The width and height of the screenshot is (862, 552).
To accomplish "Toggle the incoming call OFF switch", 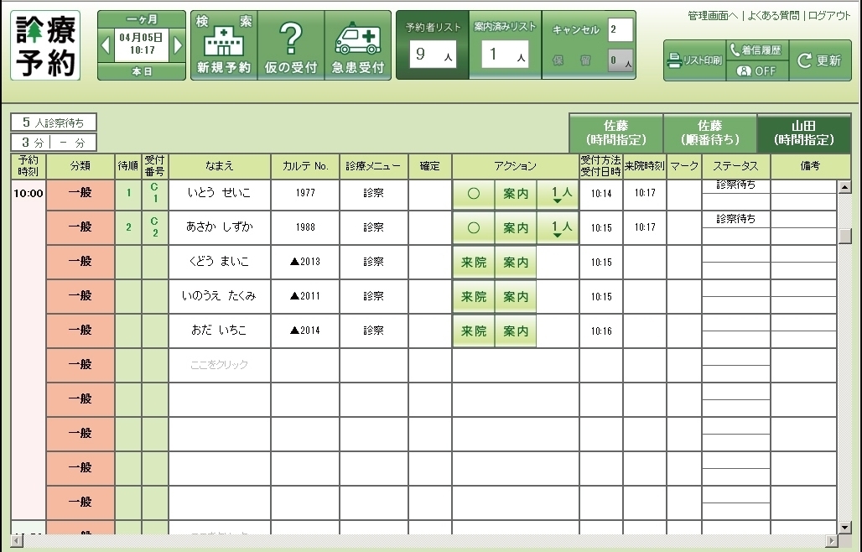I will [x=758, y=71].
